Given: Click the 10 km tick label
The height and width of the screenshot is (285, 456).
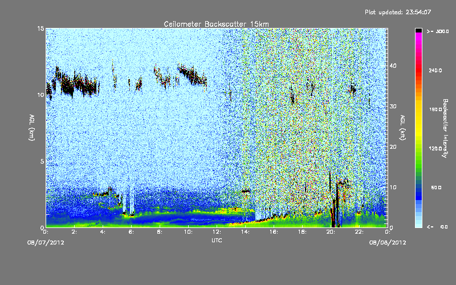Looking at the screenshot, I should pos(40,95).
